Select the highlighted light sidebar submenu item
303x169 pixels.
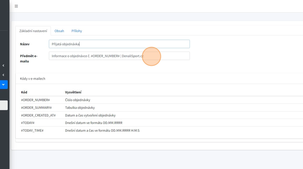tap(4, 105)
